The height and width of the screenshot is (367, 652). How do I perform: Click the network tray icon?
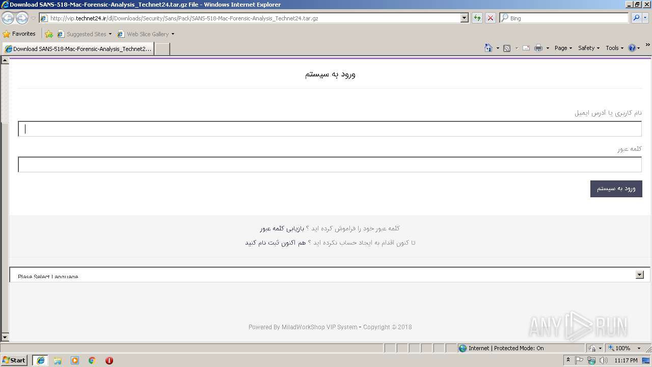(591, 360)
